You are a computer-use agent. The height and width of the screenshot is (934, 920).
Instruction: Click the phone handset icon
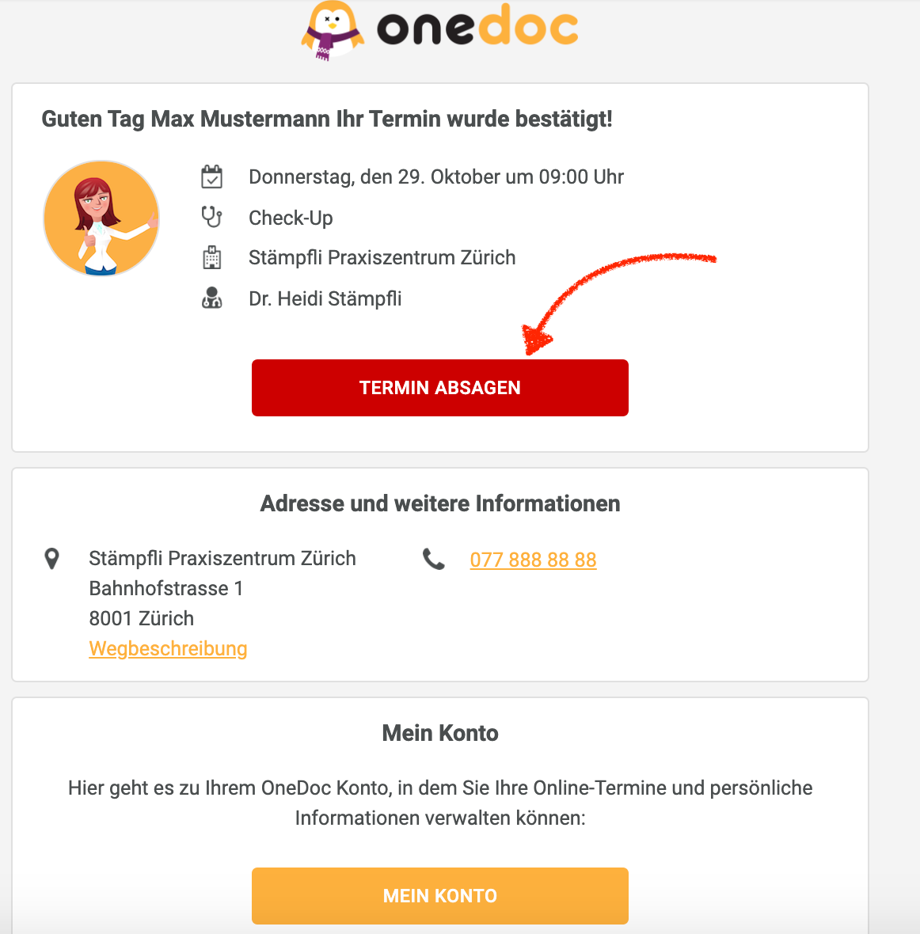[x=434, y=560]
